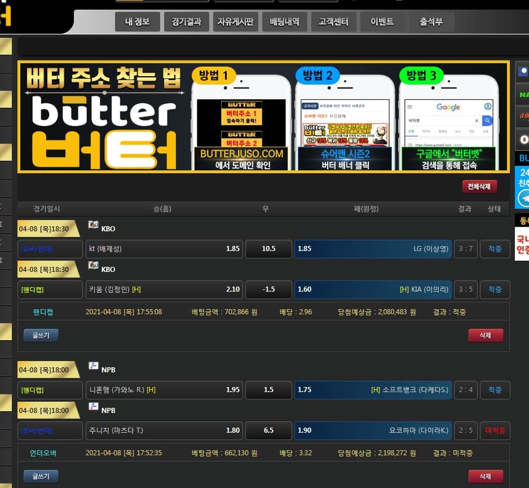The height and width of the screenshot is (488, 529).
Task: Click 글쓰기 under the 핸디캡 bet slip
Action: [41, 335]
